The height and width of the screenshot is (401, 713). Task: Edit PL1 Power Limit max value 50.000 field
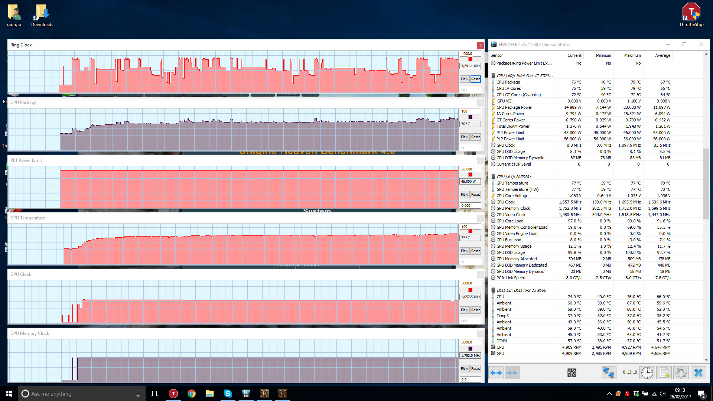(x=470, y=169)
